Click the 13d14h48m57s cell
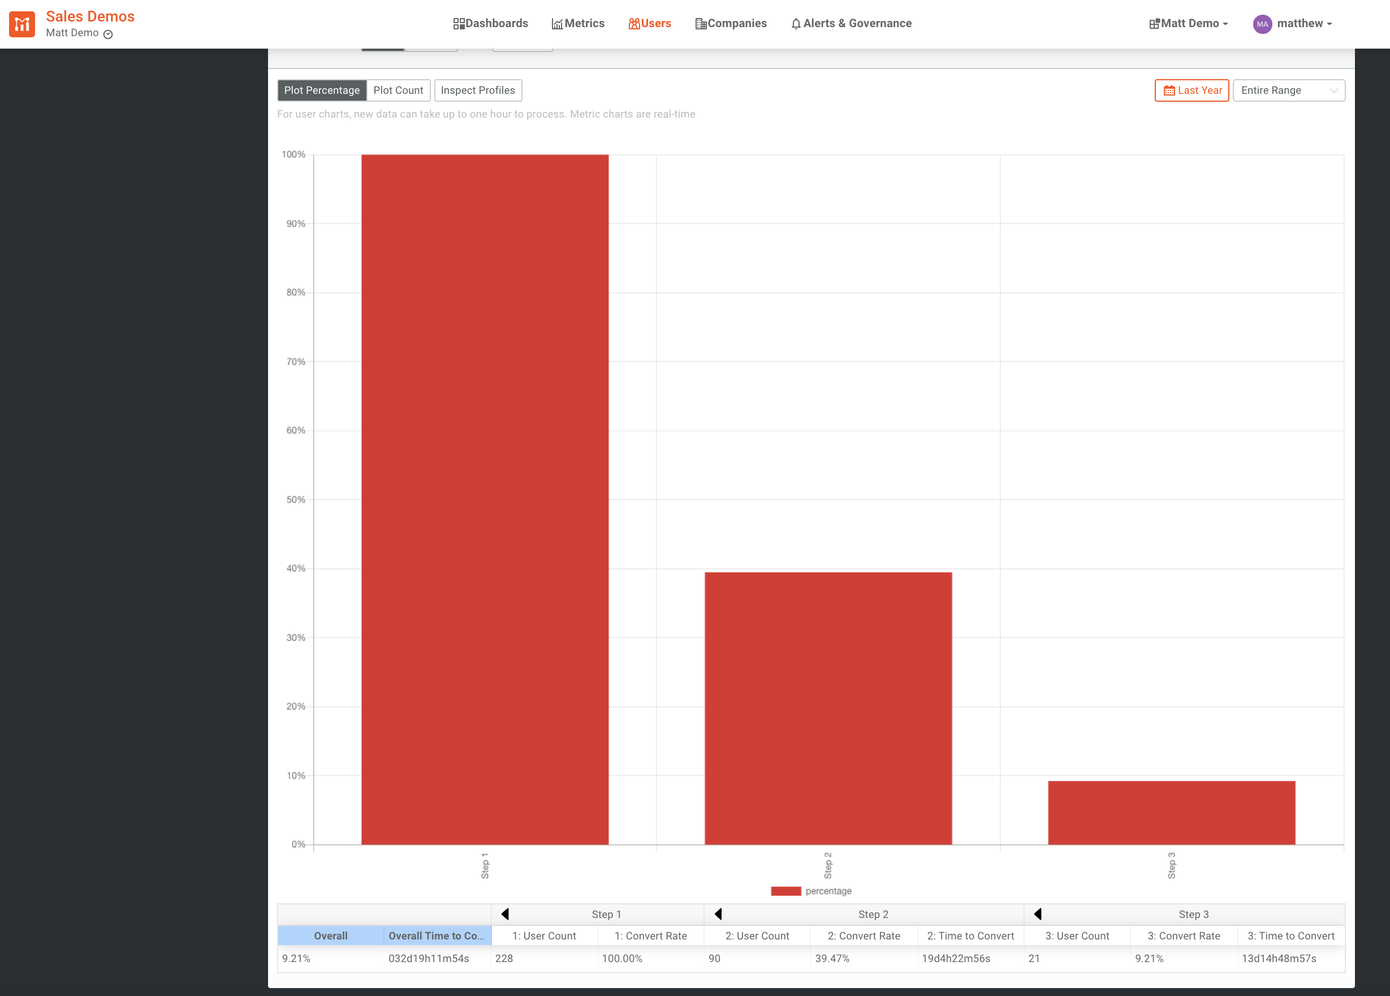This screenshot has height=996, width=1390. 1292,958
